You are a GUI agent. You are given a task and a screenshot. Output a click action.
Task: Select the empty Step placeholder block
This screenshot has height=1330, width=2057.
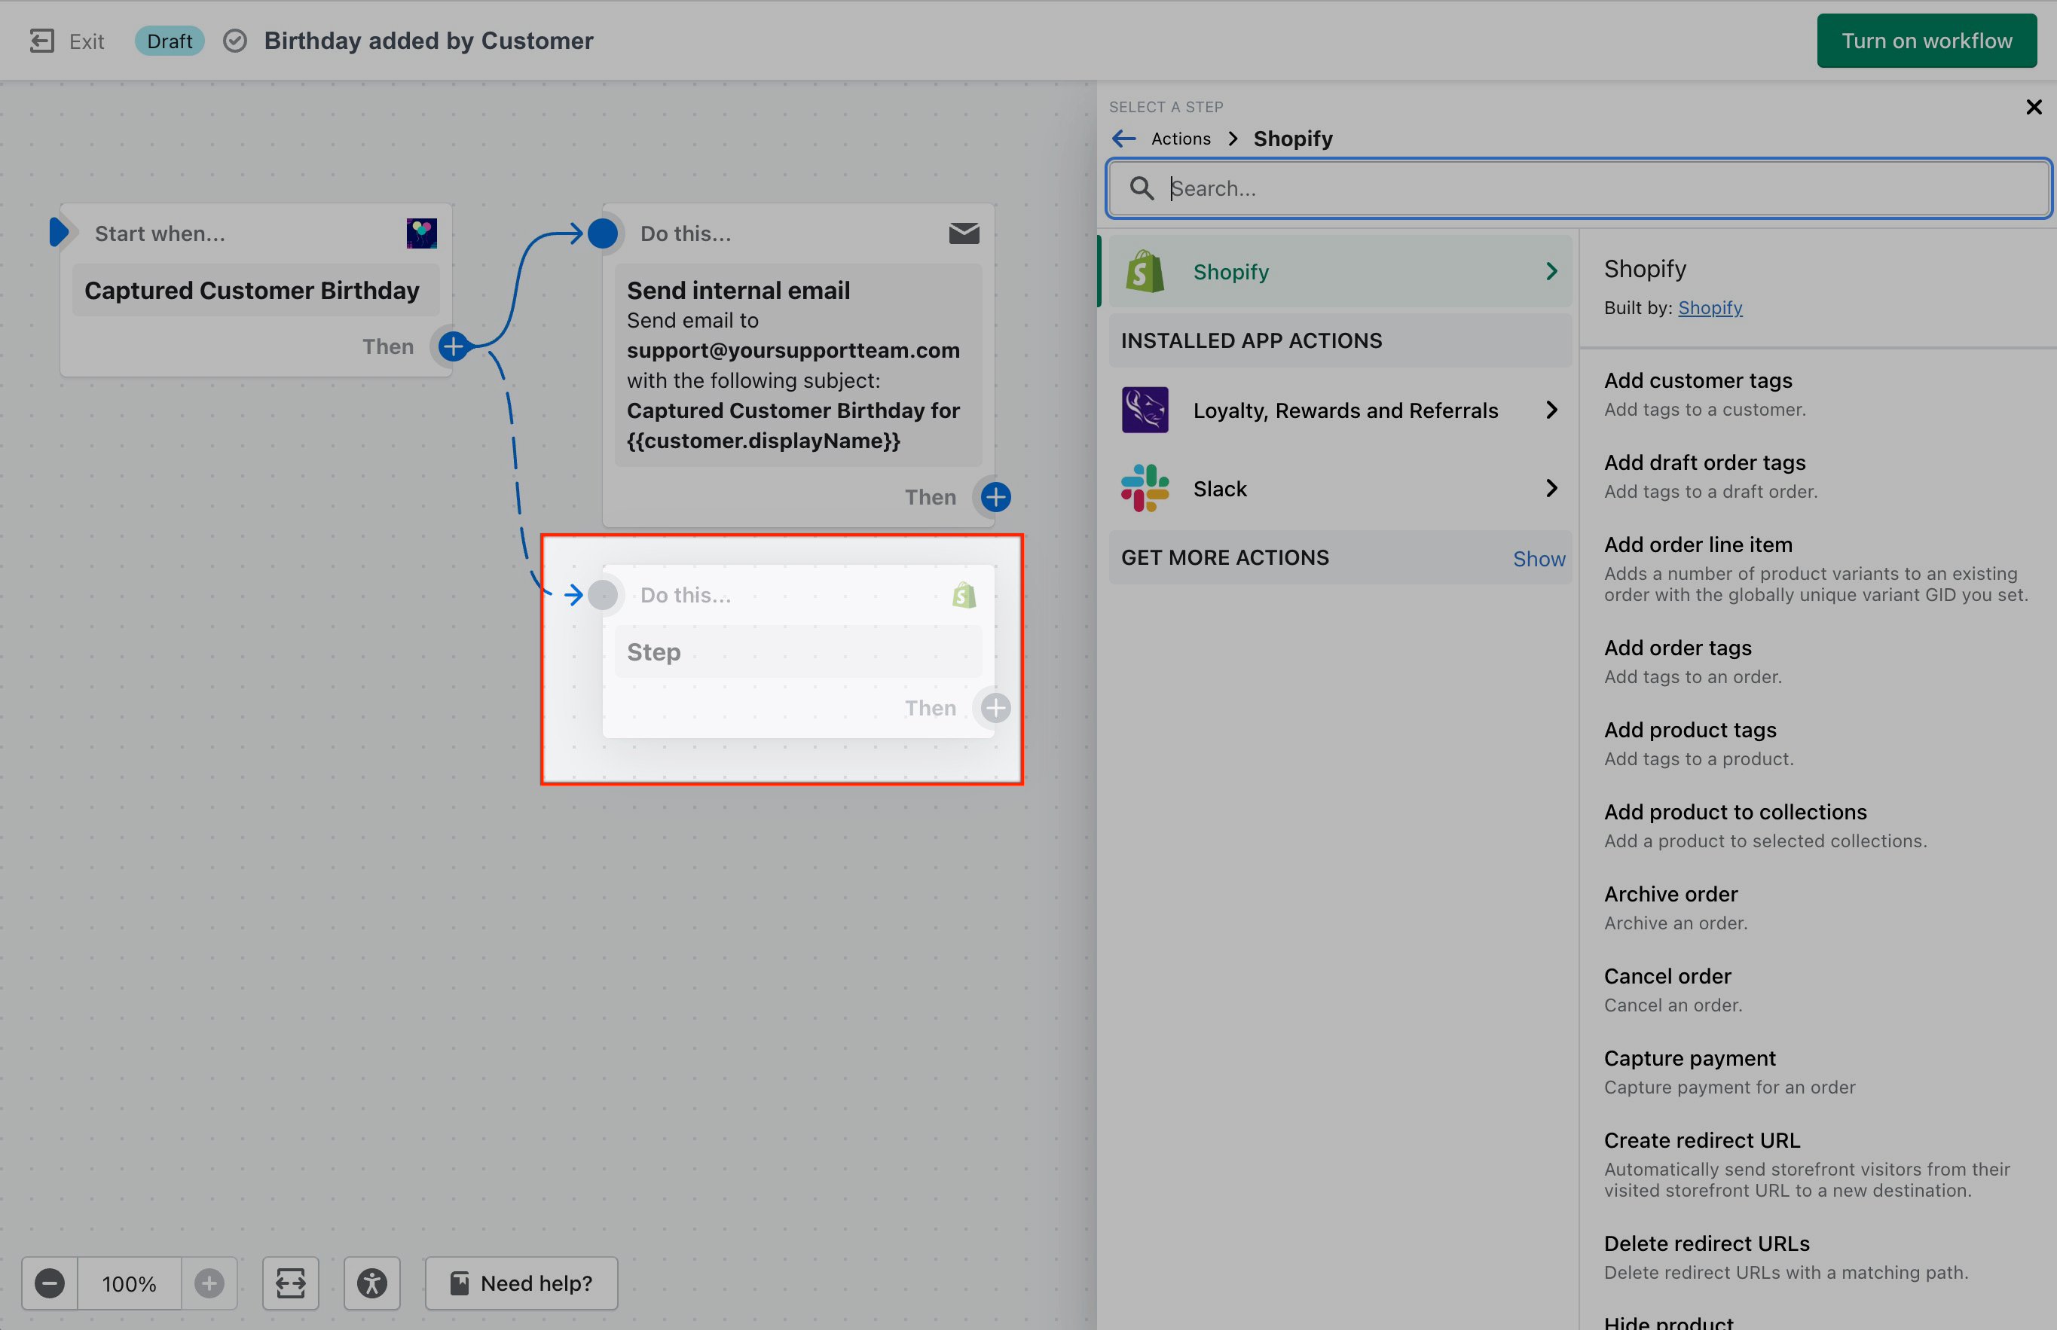pyautogui.click(x=798, y=652)
